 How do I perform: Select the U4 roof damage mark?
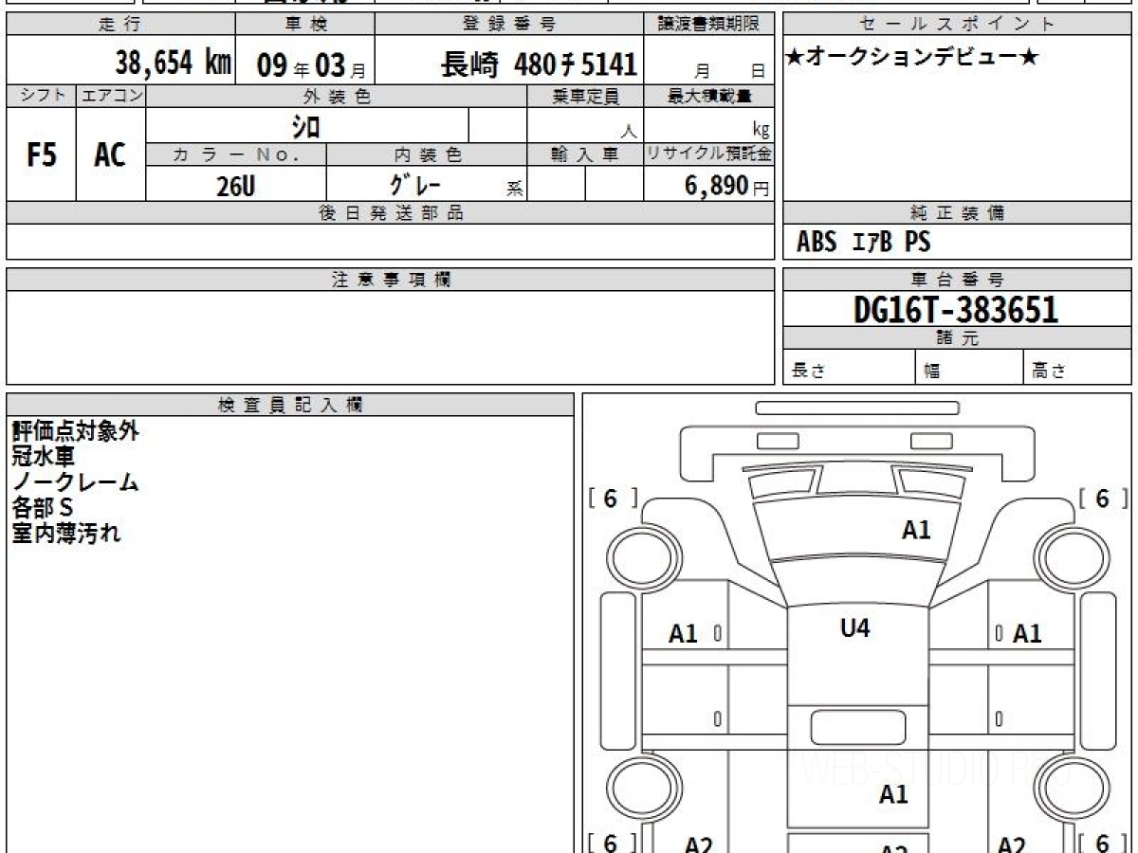854,627
